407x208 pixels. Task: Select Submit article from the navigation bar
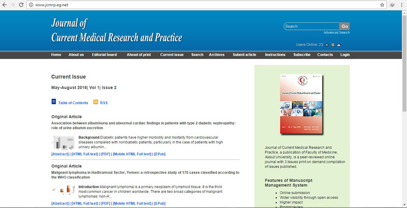coord(244,55)
